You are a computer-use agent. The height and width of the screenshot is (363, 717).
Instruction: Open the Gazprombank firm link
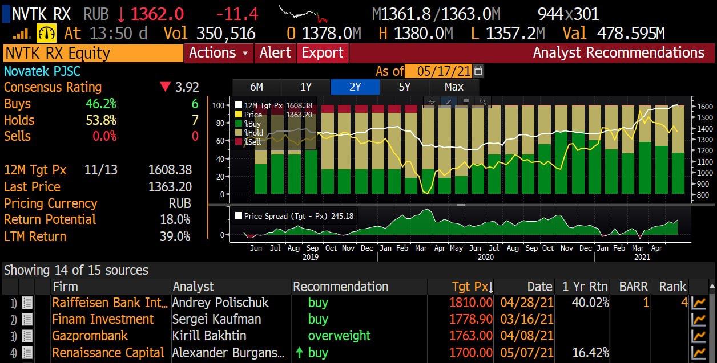click(90, 336)
